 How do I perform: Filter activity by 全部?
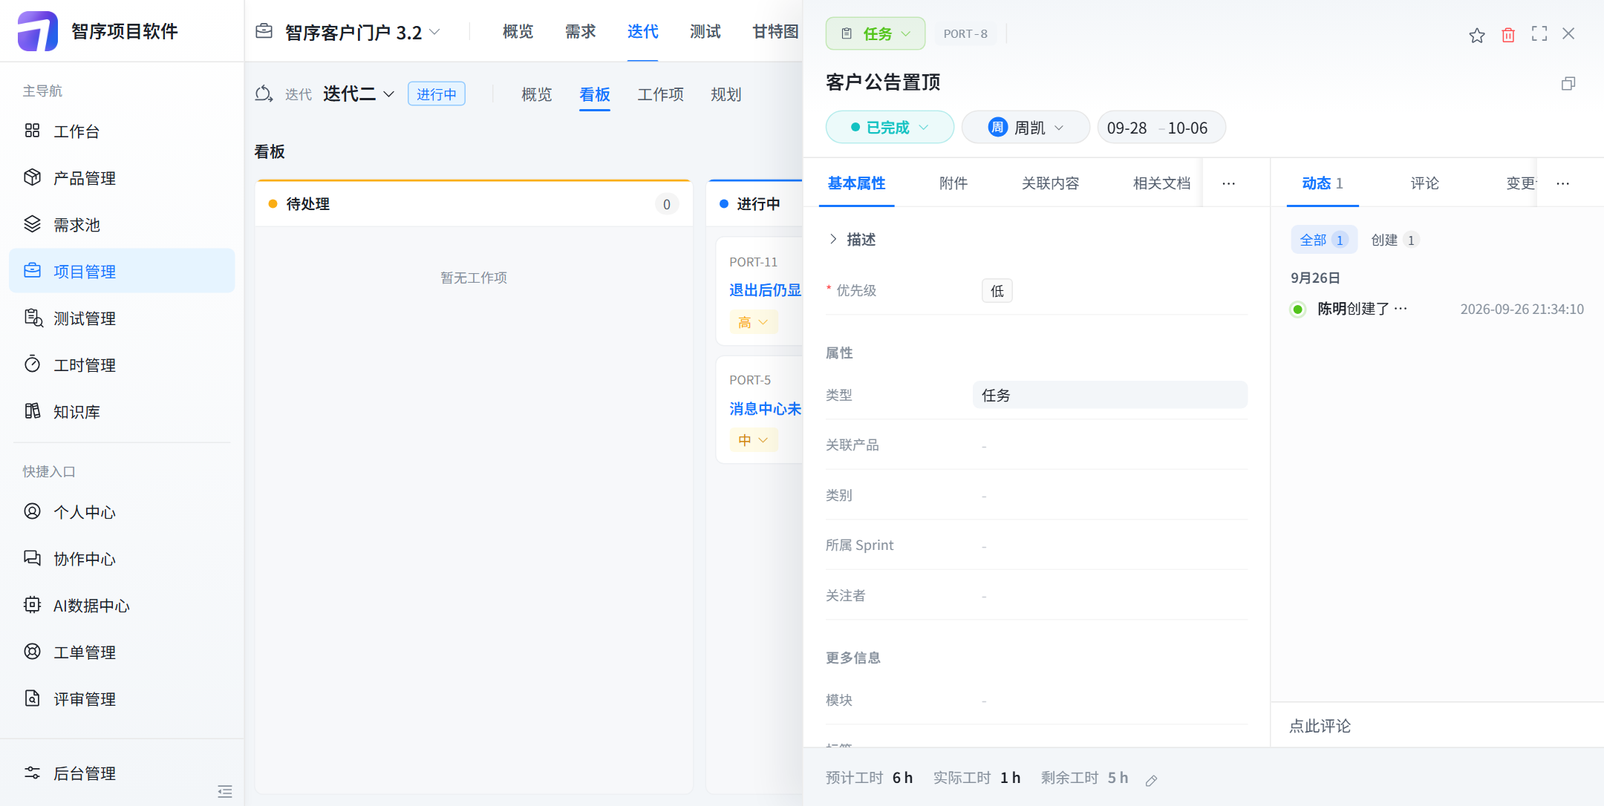(x=1324, y=240)
